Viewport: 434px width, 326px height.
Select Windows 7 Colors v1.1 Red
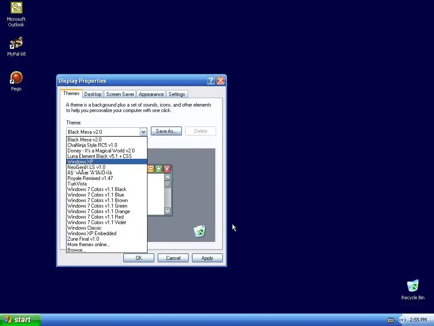[106, 217]
